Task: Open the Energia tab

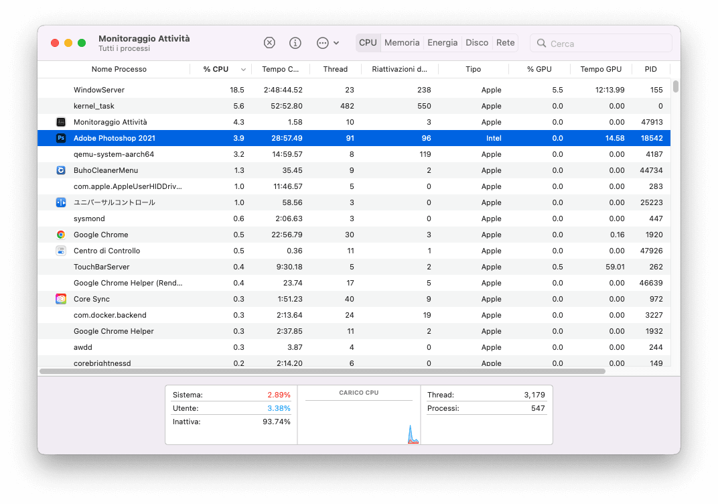Action: click(x=442, y=43)
